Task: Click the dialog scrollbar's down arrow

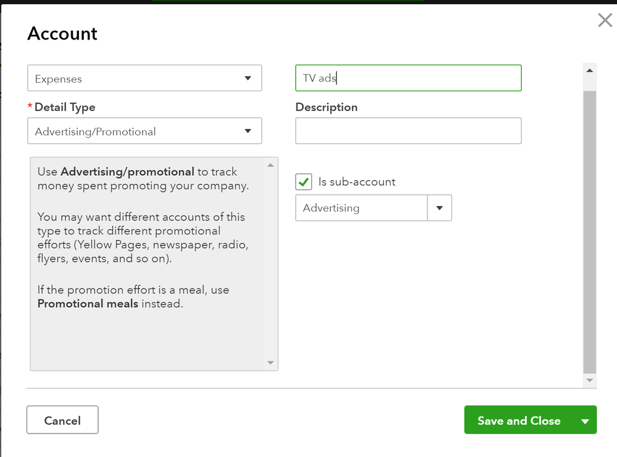Action: click(x=589, y=381)
